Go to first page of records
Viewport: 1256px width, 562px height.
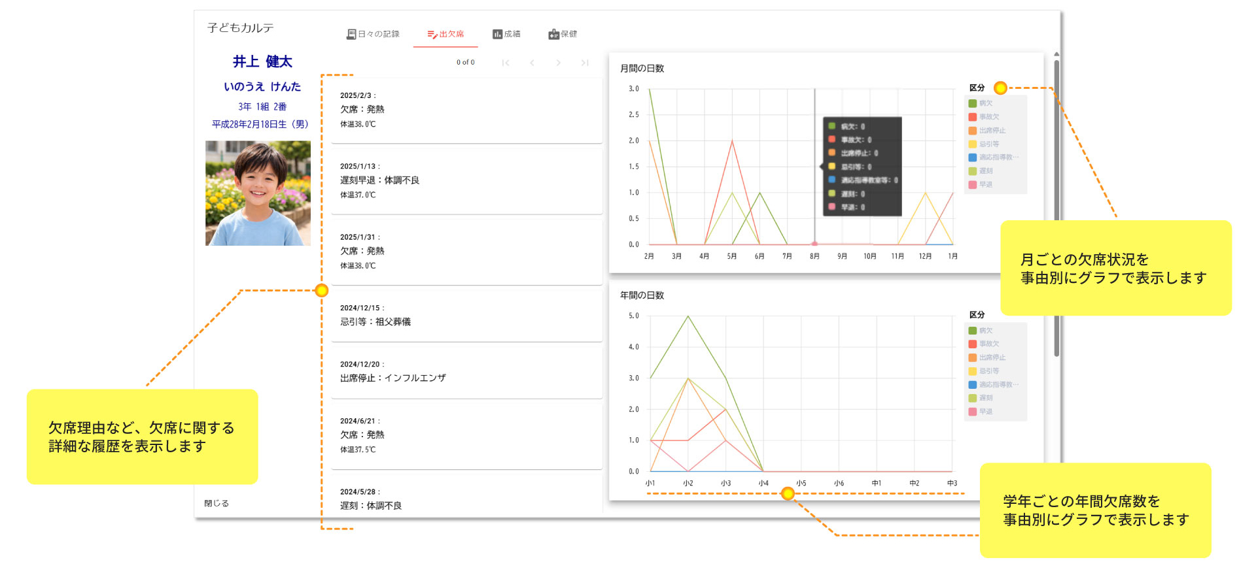506,63
